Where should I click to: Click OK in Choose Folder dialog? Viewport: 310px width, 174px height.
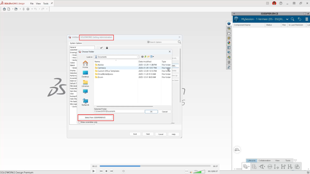tap(151, 112)
